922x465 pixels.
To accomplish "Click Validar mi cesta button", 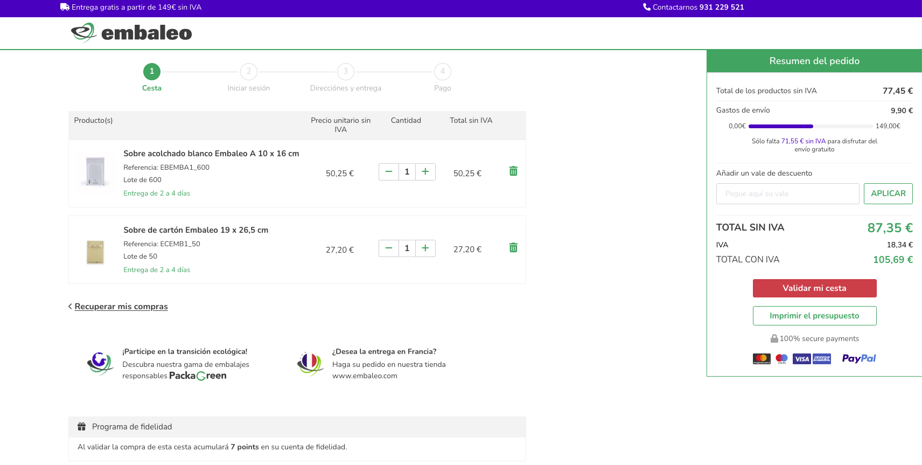I will click(x=814, y=288).
